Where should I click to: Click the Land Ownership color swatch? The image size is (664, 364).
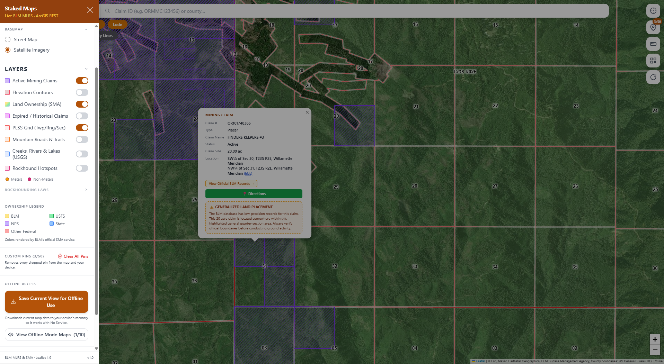tap(7, 104)
